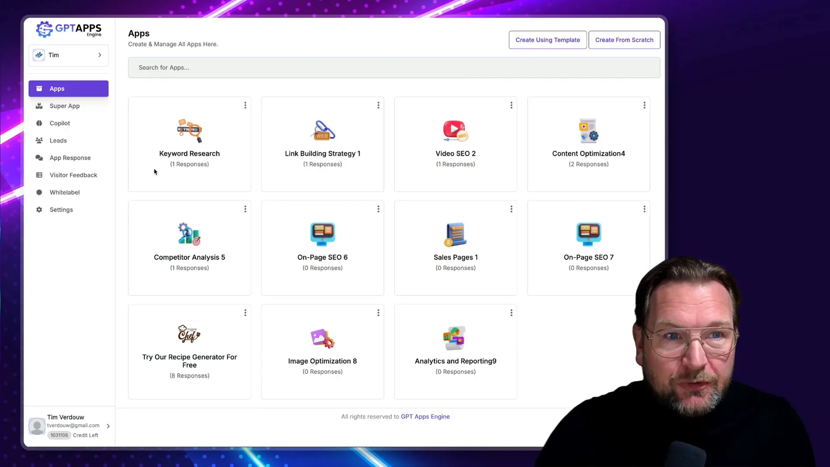Open the Recipe Generator chef icon
The image size is (830, 467).
coord(189,334)
